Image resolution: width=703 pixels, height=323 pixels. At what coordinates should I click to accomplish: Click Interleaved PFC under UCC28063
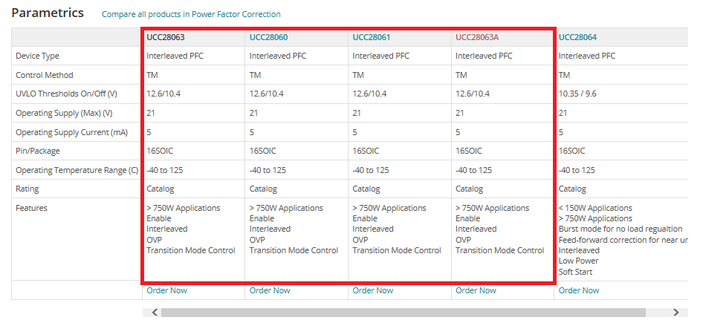[175, 56]
